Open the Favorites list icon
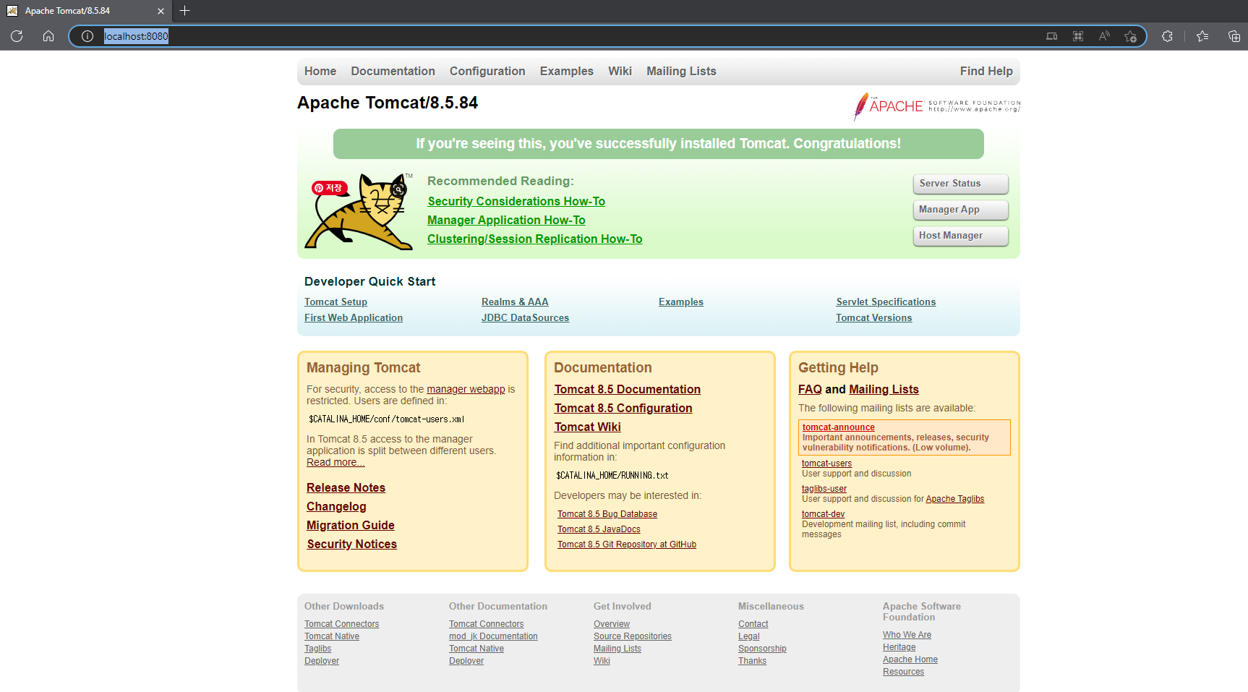The height and width of the screenshot is (692, 1248). point(1202,36)
